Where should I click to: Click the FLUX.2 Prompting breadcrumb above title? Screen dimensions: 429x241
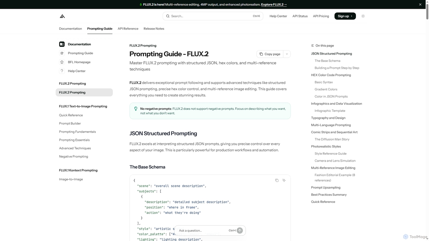[x=143, y=46]
